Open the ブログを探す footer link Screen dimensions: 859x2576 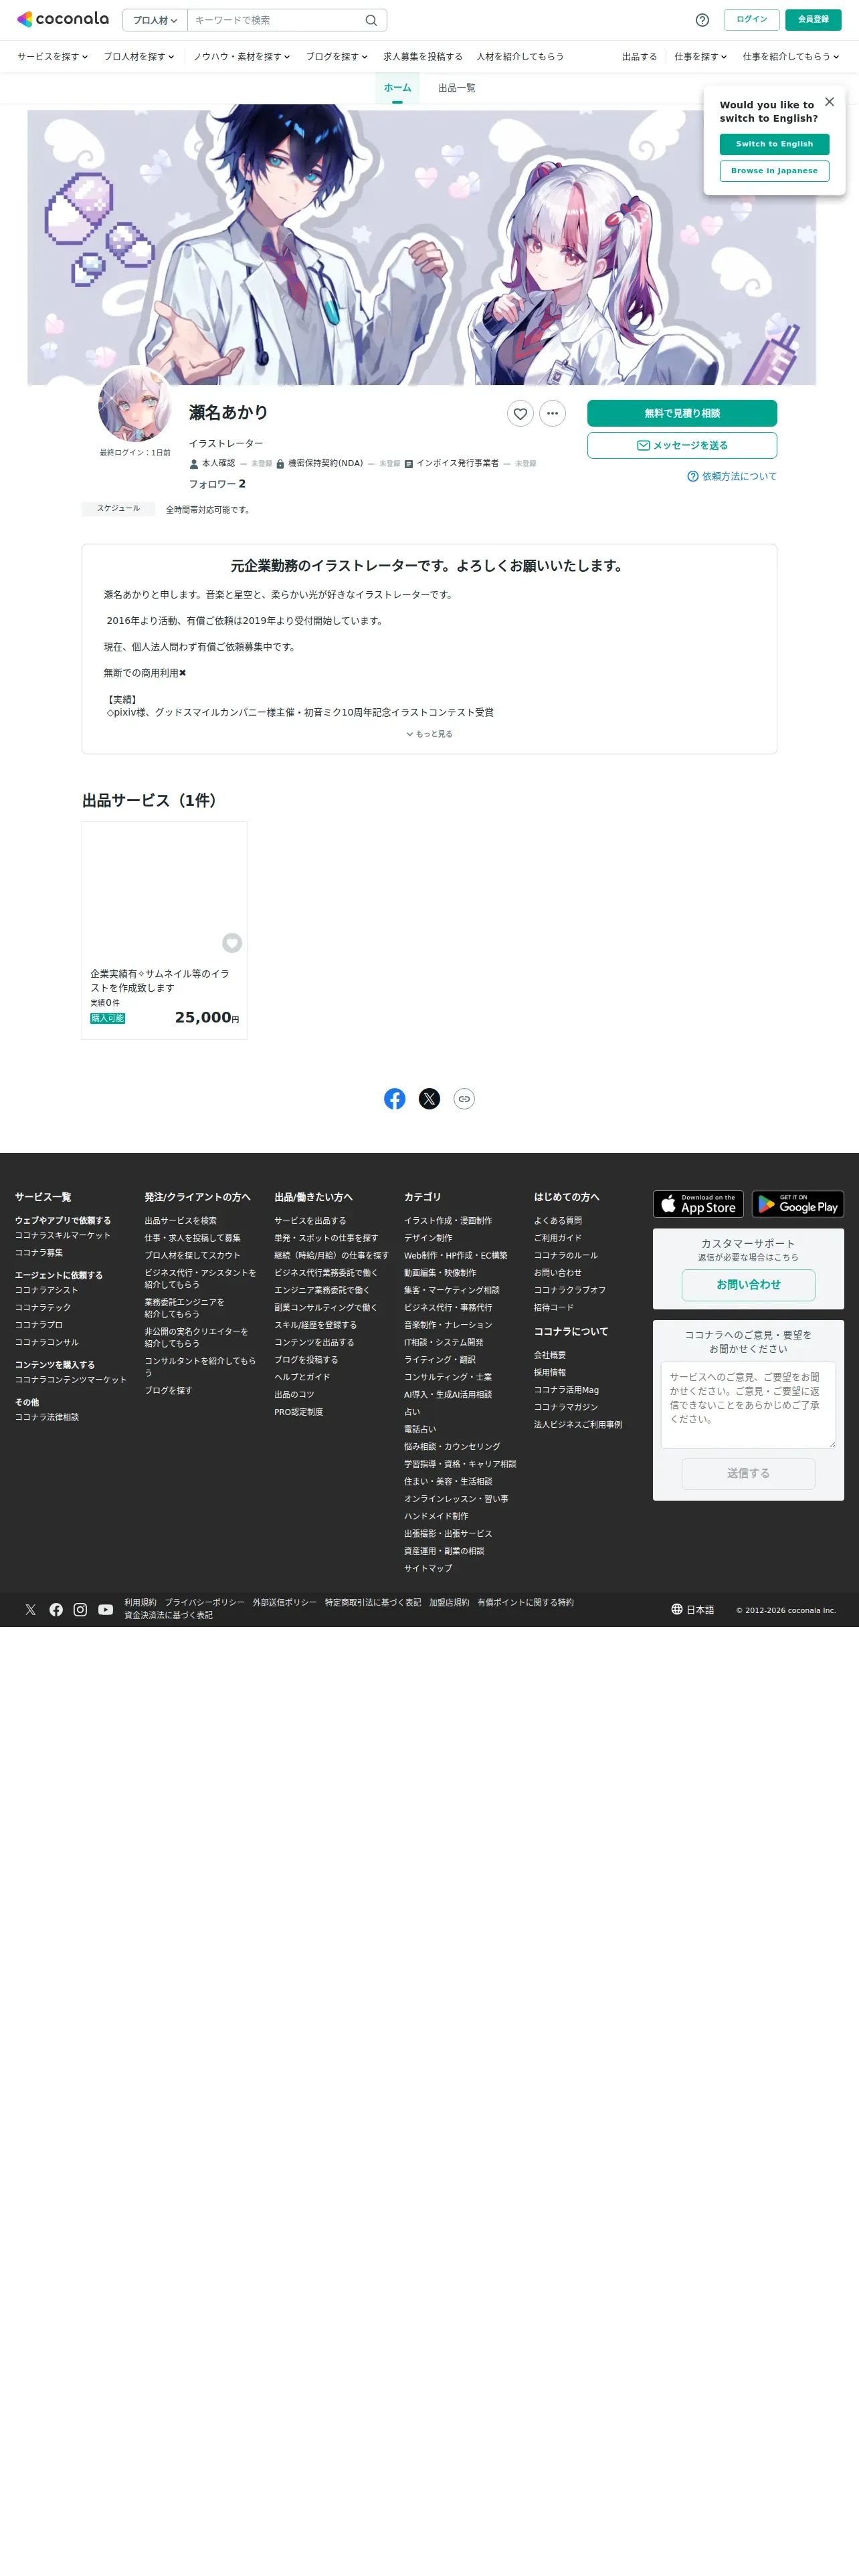coord(168,1390)
